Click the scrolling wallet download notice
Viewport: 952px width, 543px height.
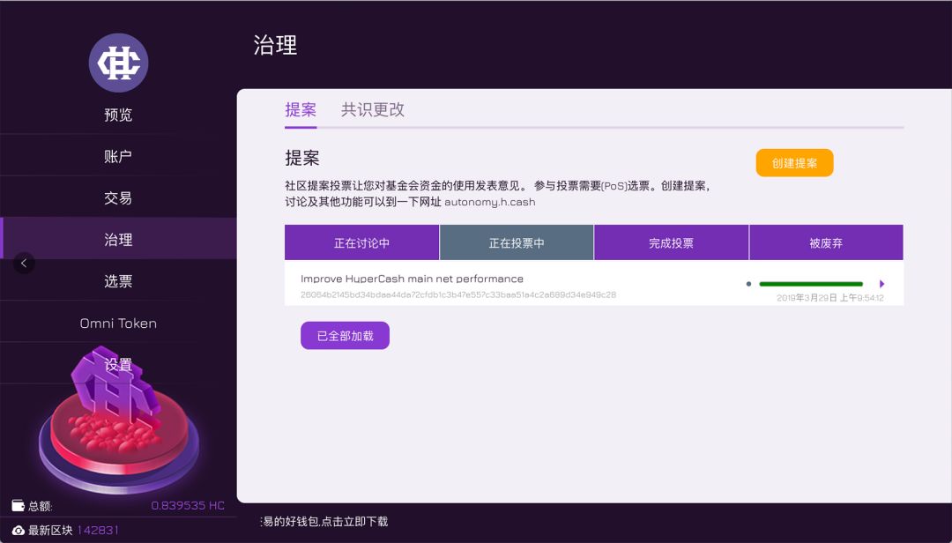(324, 521)
